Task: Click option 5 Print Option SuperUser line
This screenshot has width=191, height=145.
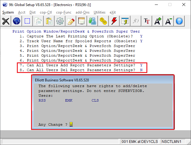Action: click(77, 55)
